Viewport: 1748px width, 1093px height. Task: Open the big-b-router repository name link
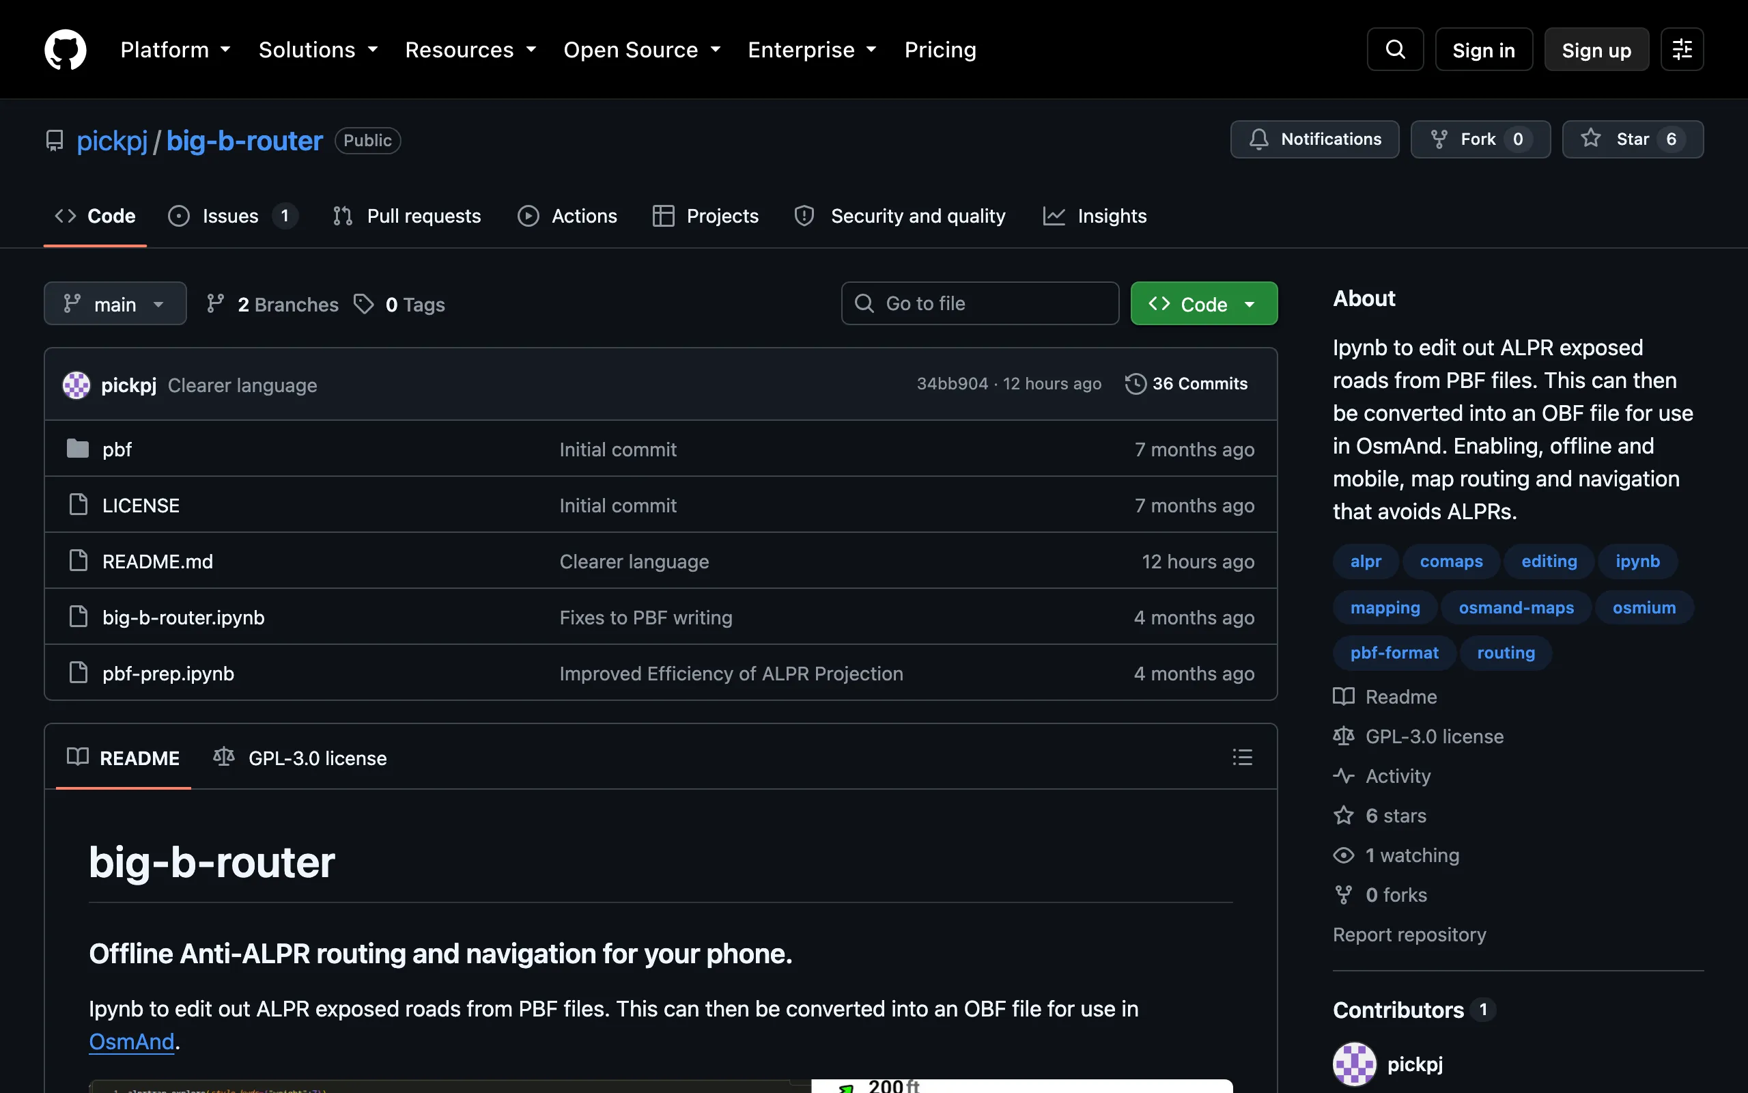(x=244, y=140)
